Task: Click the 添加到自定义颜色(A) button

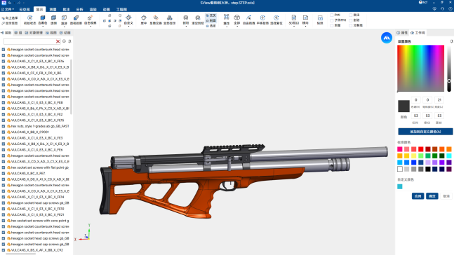Action: click(425, 132)
